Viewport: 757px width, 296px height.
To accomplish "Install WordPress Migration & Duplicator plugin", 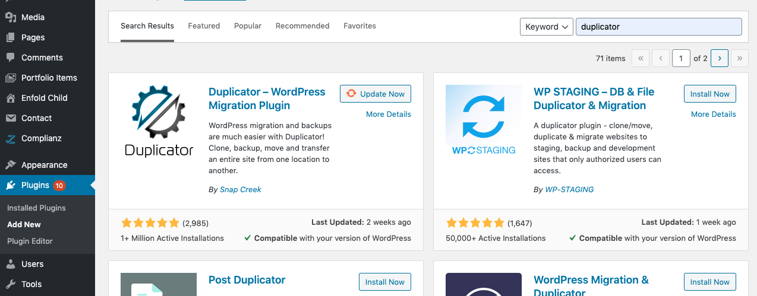I will pos(710,282).
